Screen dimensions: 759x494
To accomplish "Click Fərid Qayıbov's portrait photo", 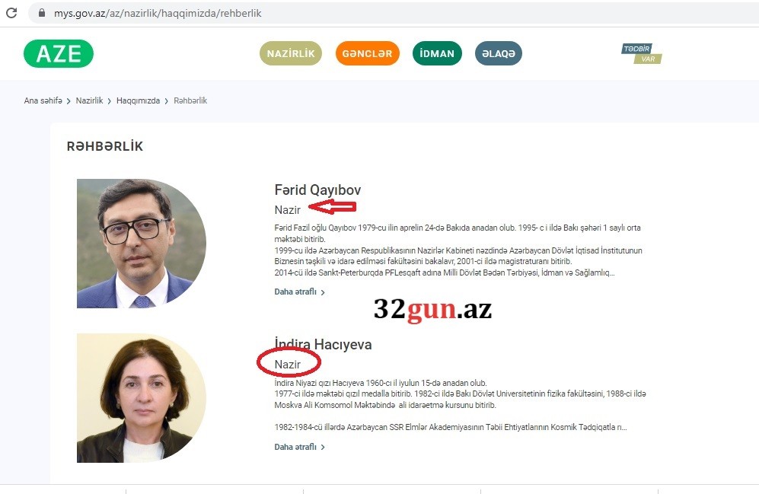I will tap(142, 244).
